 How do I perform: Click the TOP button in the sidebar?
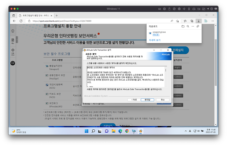(13, 63)
